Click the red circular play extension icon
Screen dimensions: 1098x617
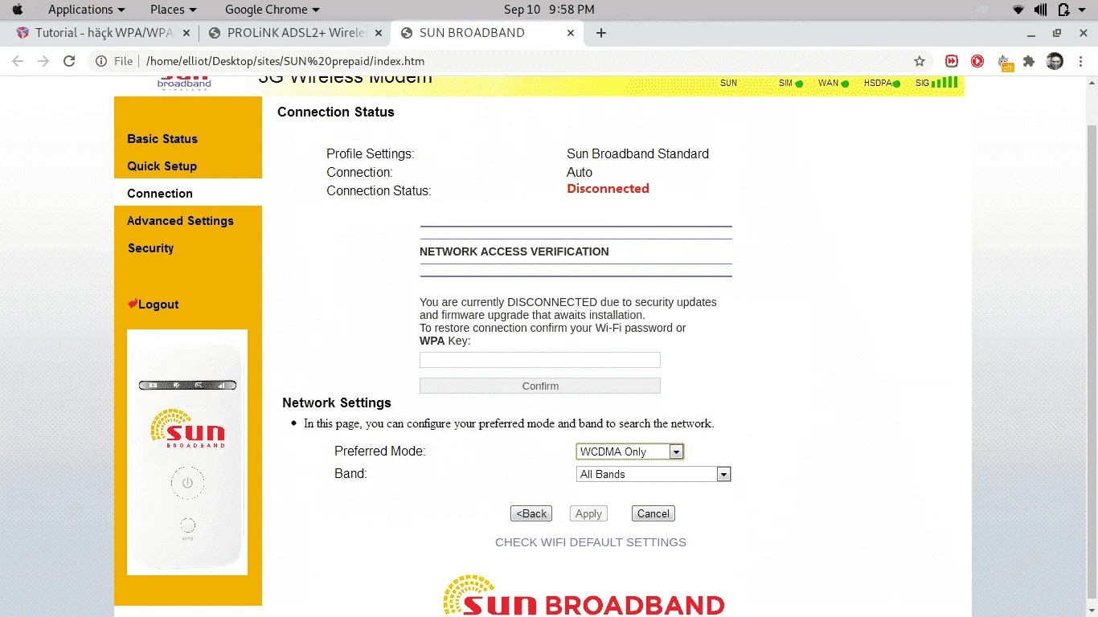tap(977, 61)
